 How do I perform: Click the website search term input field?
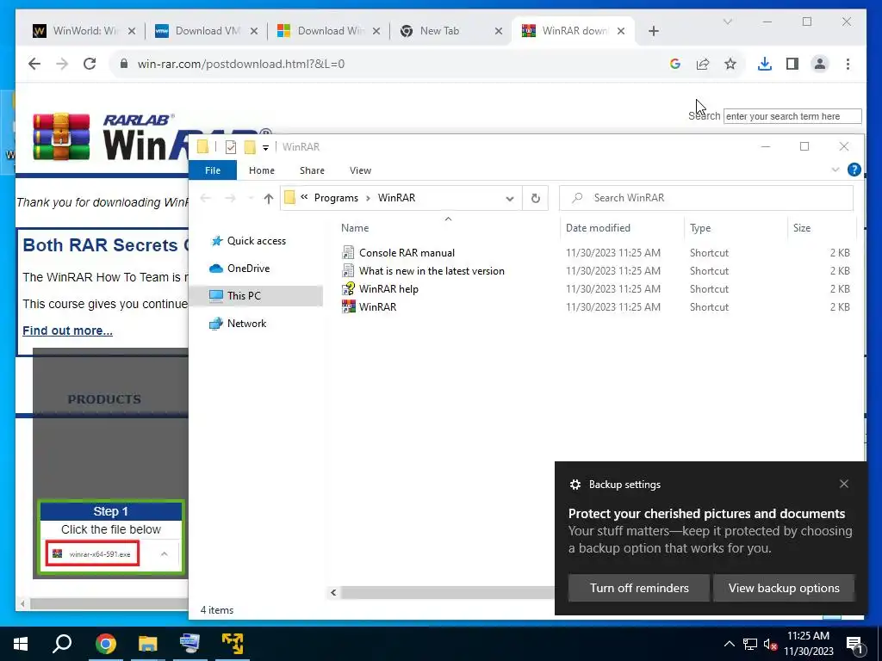792,116
